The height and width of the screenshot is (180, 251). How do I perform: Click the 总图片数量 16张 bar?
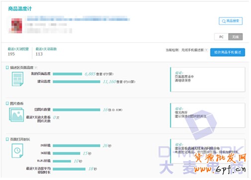click(x=77, y=110)
